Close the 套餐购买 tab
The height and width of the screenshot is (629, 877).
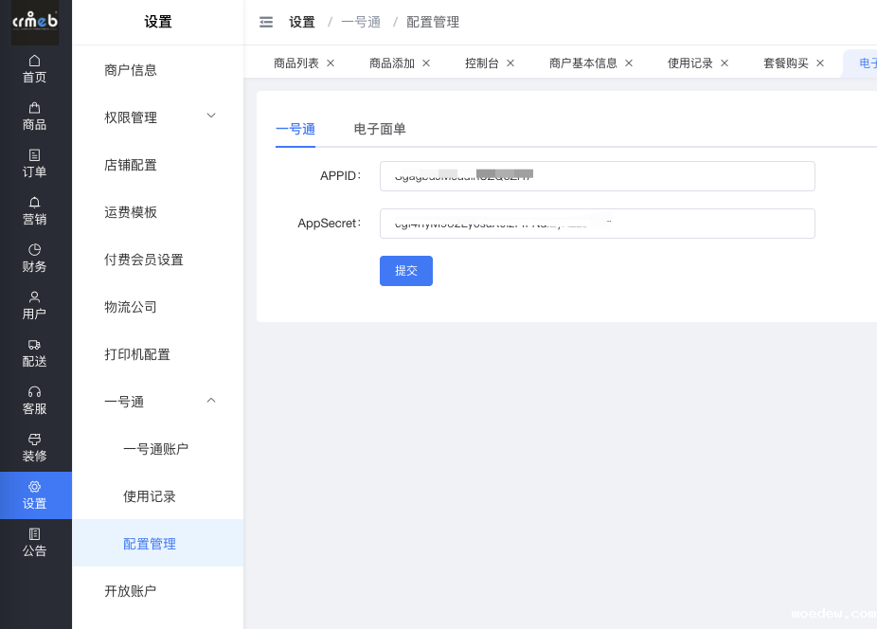[820, 63]
